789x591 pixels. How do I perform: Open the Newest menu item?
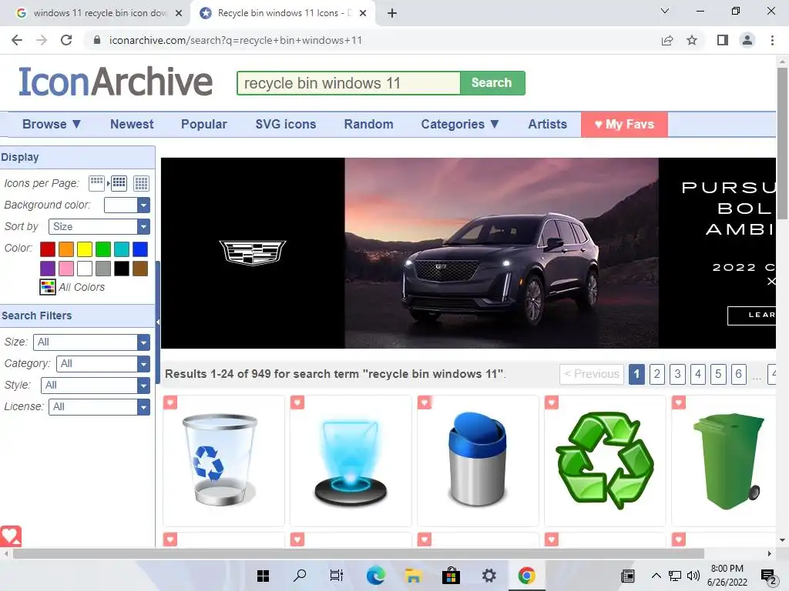[132, 124]
